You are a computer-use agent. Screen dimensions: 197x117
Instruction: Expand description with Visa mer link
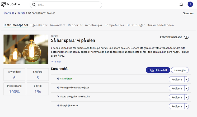point(56,62)
